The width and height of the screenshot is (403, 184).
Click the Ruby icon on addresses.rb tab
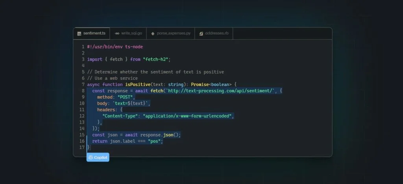click(201, 34)
